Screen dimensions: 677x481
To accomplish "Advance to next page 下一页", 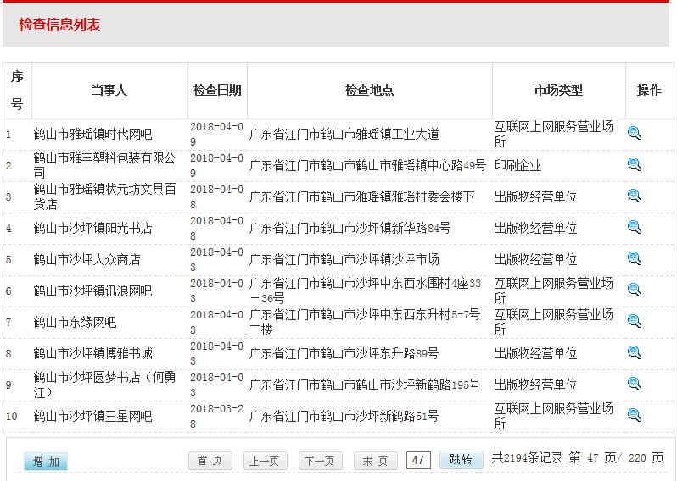I will coord(321,461).
